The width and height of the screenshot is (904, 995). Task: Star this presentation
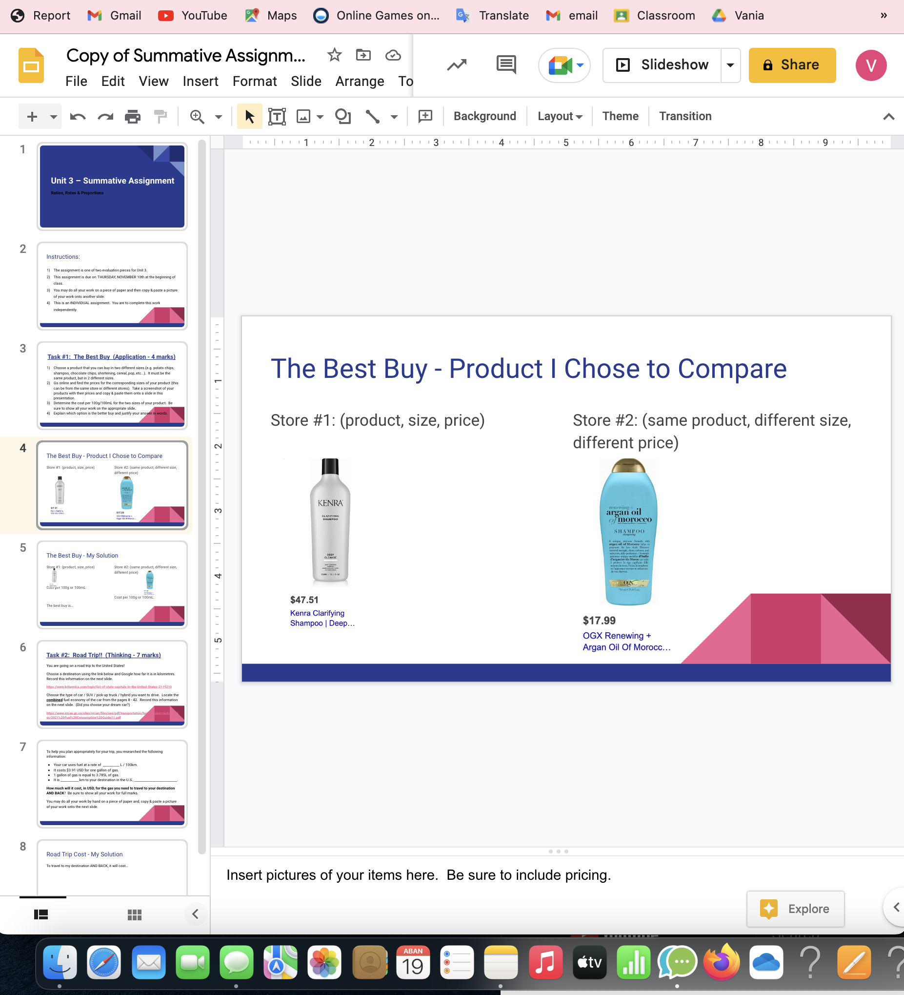[334, 55]
